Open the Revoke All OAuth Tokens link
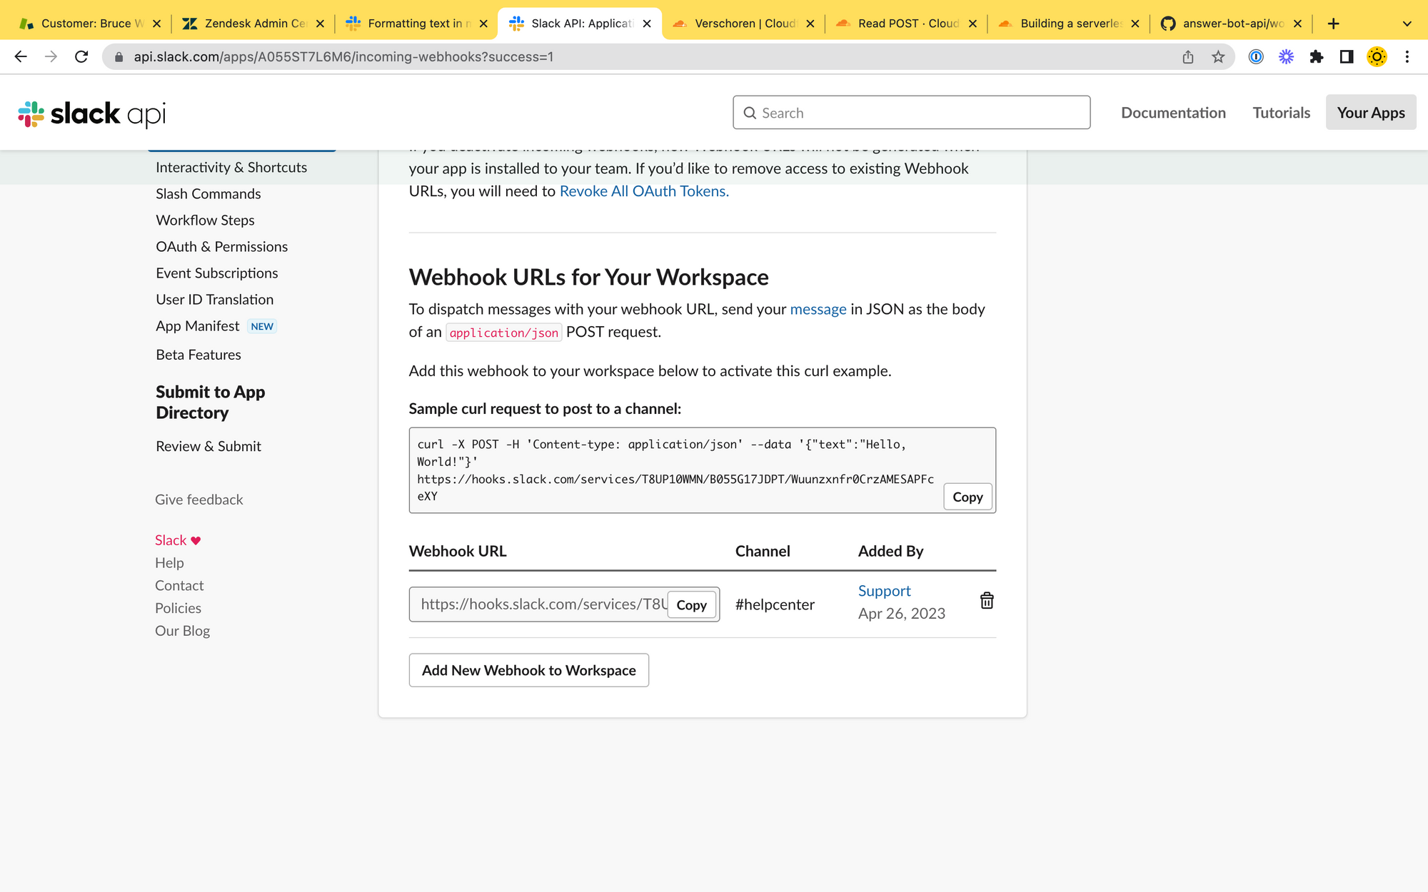The width and height of the screenshot is (1428, 892). (644, 191)
